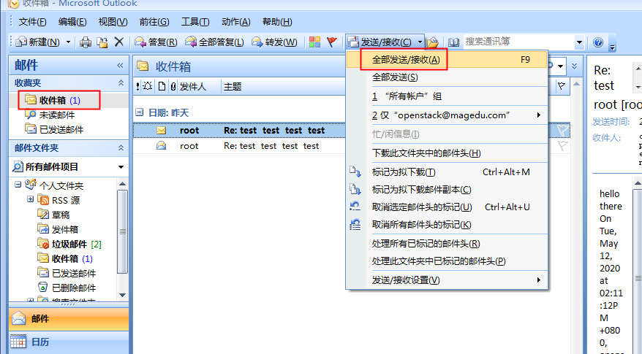Collapse the 个人文件夹 tree node

pos(18,185)
